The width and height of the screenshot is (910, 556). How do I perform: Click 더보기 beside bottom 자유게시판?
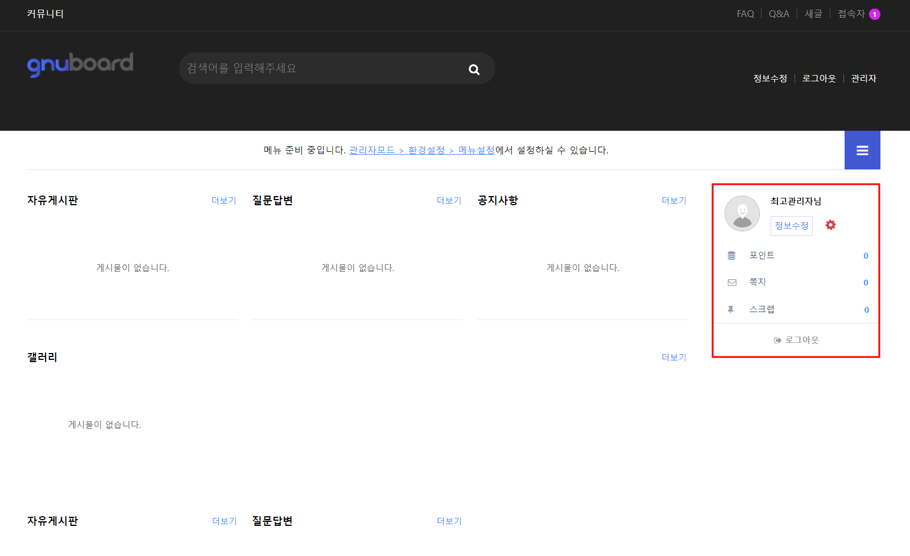[x=224, y=521]
